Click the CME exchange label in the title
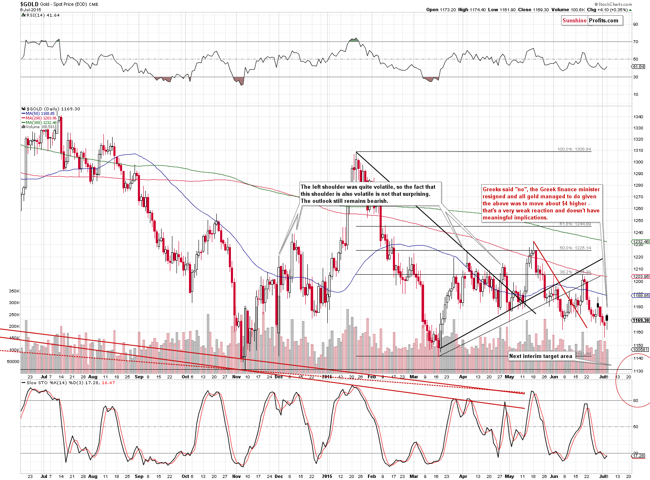 [x=93, y=5]
